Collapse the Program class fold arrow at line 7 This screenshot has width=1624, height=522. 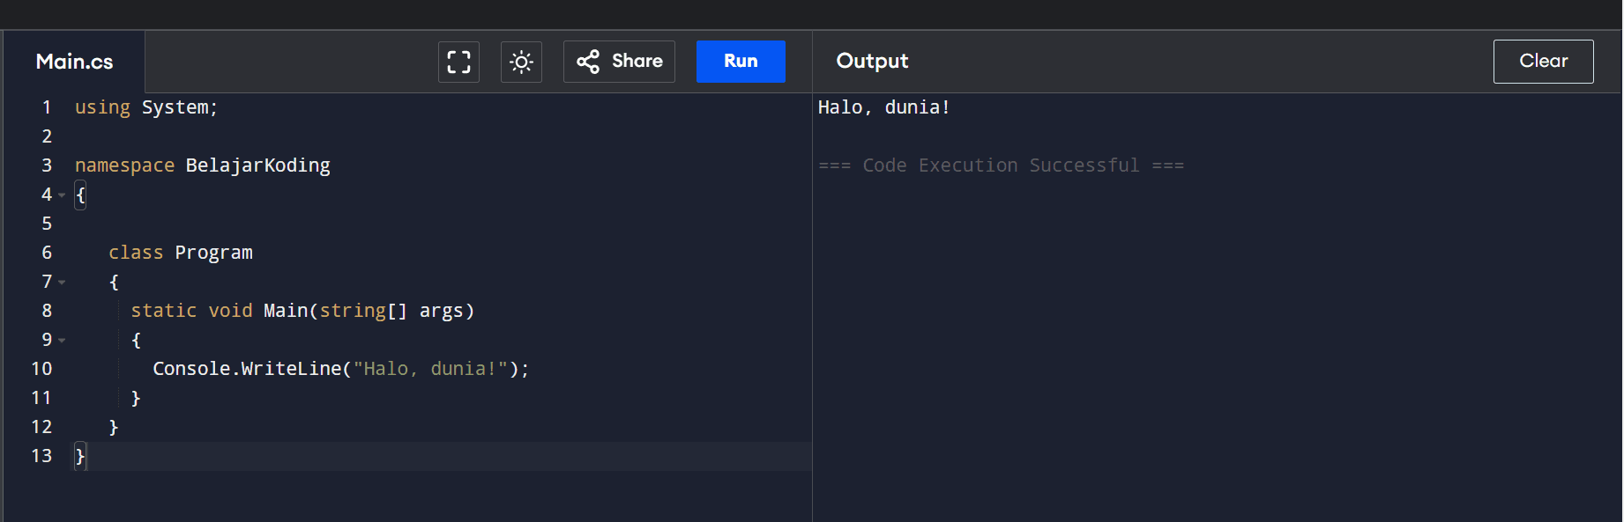62,283
